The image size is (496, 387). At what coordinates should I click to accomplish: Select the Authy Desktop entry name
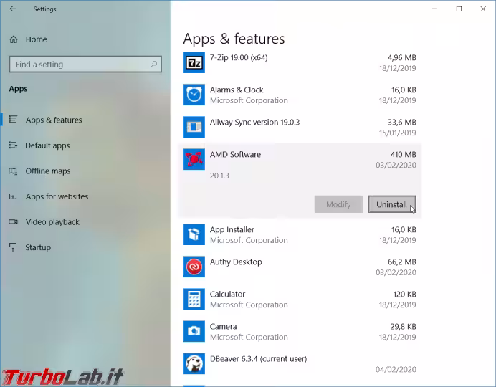[x=236, y=262]
